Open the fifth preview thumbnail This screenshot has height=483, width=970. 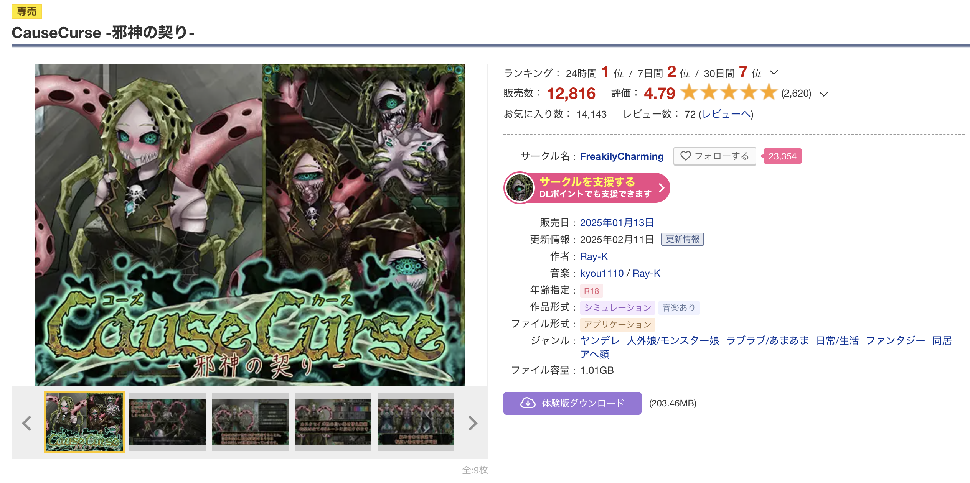[416, 422]
